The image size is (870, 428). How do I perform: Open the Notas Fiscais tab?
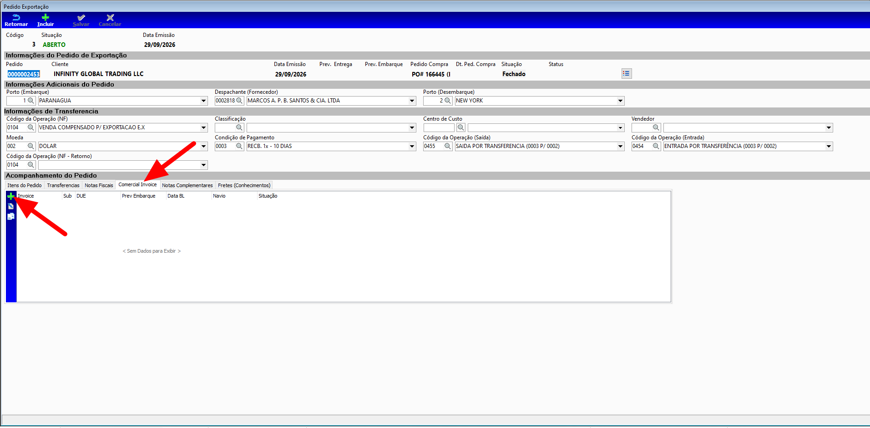99,185
